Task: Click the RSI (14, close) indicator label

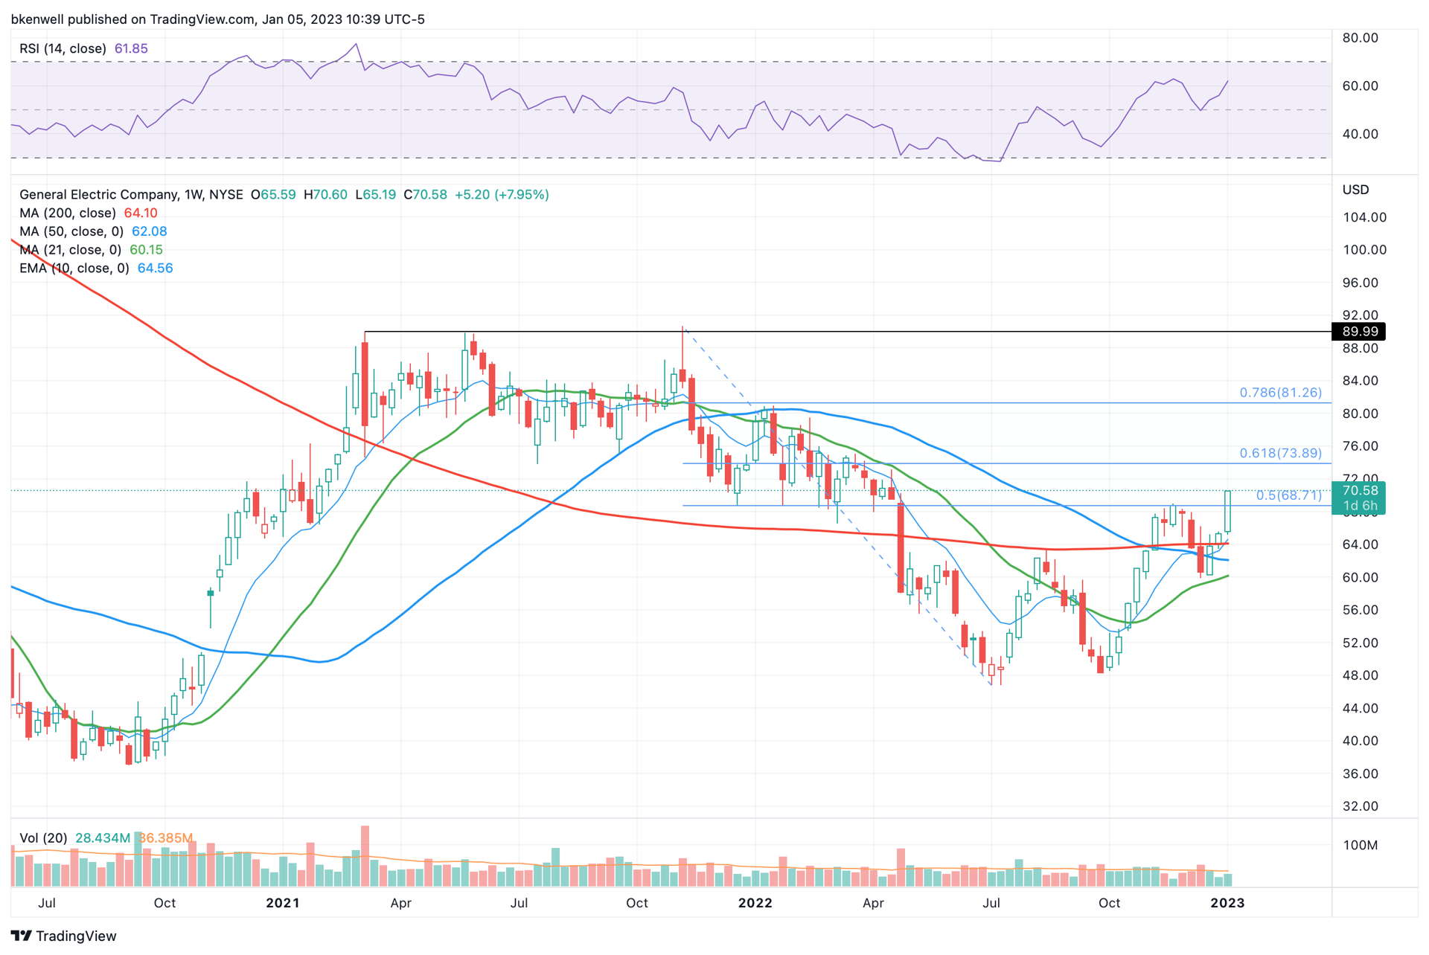Action: [63, 48]
